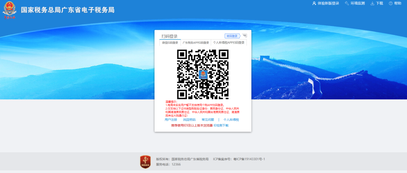Switch to 密码登录 mode
The height and width of the screenshot is (173, 407).
[232, 36]
